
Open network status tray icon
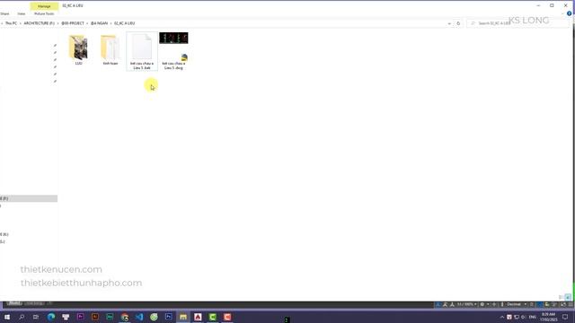517,317
